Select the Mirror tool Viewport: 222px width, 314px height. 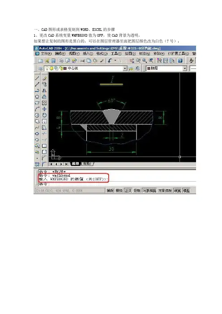click(x=44, y=90)
